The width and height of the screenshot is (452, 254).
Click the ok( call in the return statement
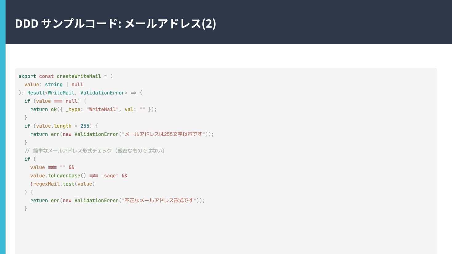[x=54, y=109]
